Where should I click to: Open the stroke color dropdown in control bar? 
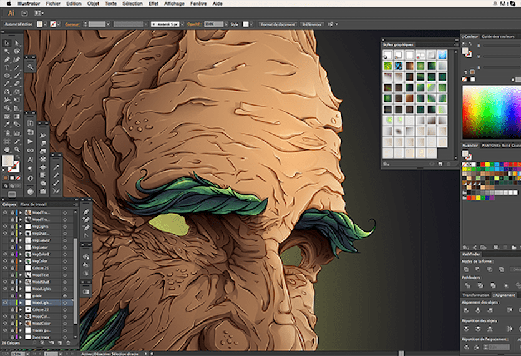59,24
